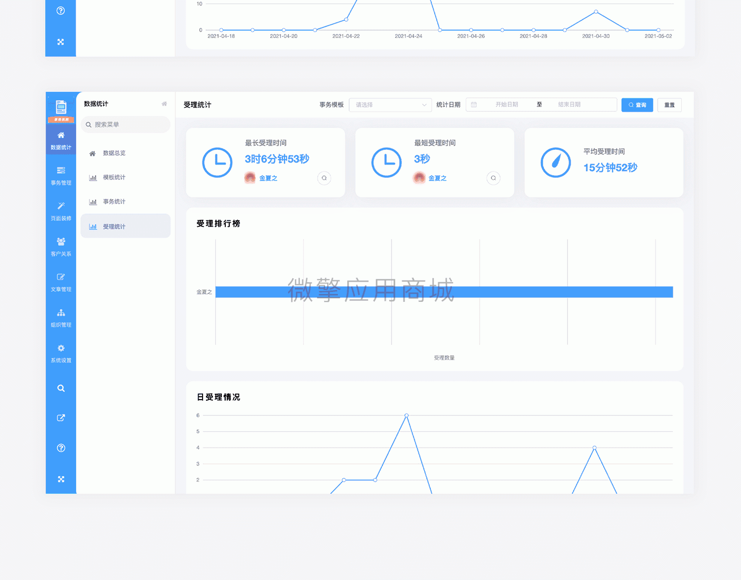Click the blue 金夏之 bar in 受理排行榜
The width and height of the screenshot is (741, 580).
444,292
